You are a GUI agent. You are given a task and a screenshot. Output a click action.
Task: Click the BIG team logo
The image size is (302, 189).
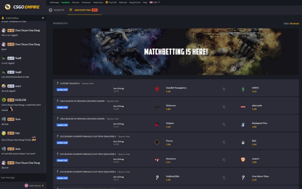point(243,143)
